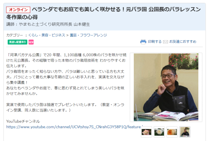The width and height of the screenshot is (209, 141).
Task: Click the YouTubeチャンネル label text
Action: [x=23, y=122]
